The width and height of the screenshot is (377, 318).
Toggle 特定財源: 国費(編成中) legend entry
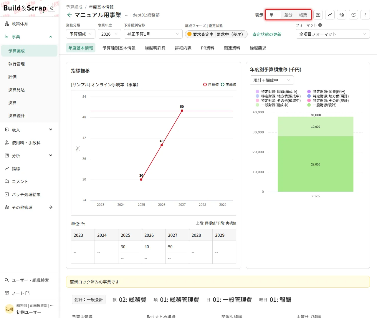click(276, 92)
